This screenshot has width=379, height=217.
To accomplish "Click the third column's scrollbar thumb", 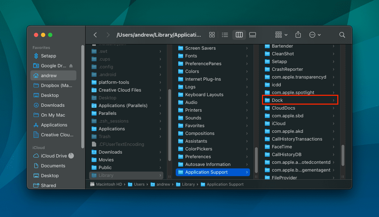I will (x=343, y=155).
